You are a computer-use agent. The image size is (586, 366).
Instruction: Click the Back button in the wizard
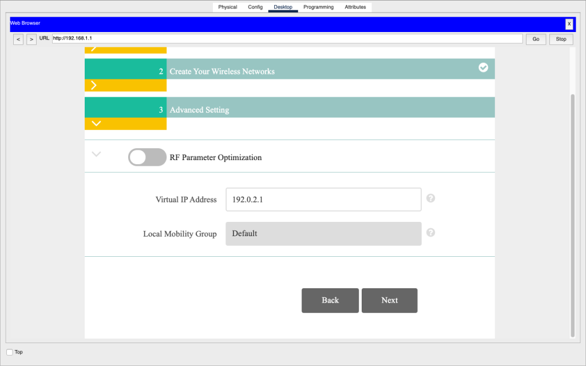(330, 300)
